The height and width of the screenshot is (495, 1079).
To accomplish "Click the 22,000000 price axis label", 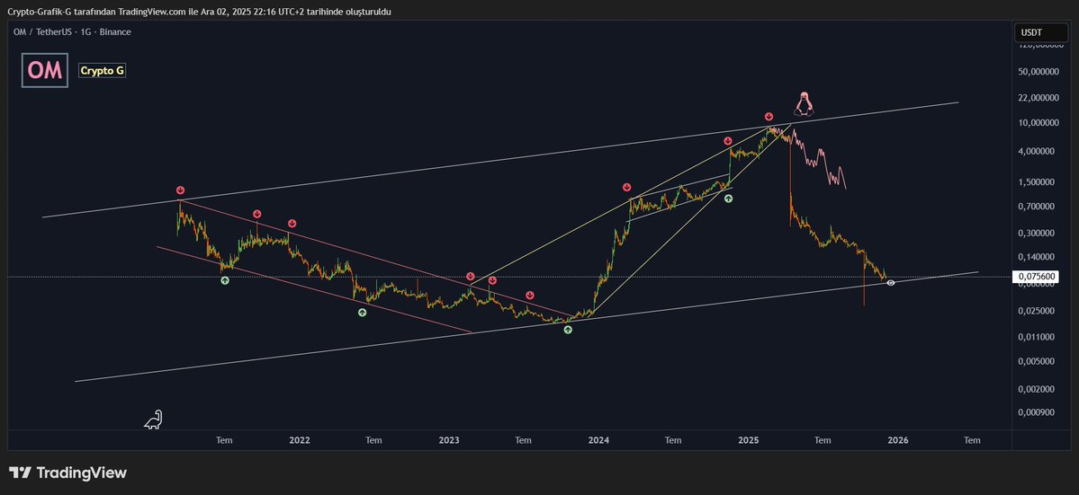I will (x=1039, y=98).
